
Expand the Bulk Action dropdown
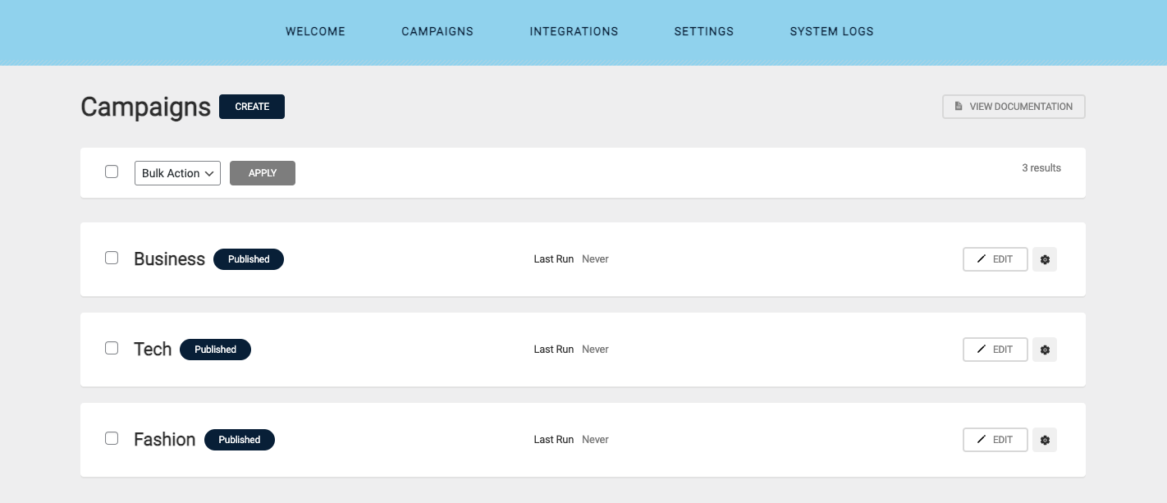(x=177, y=173)
